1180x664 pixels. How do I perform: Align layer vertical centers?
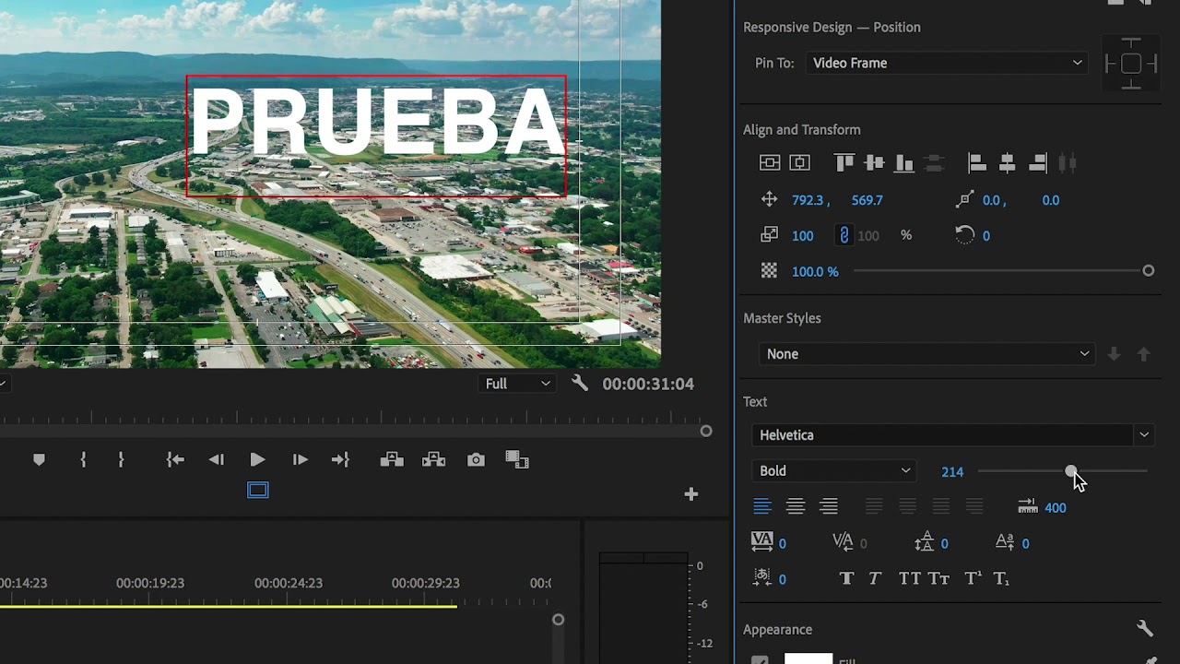click(x=874, y=163)
